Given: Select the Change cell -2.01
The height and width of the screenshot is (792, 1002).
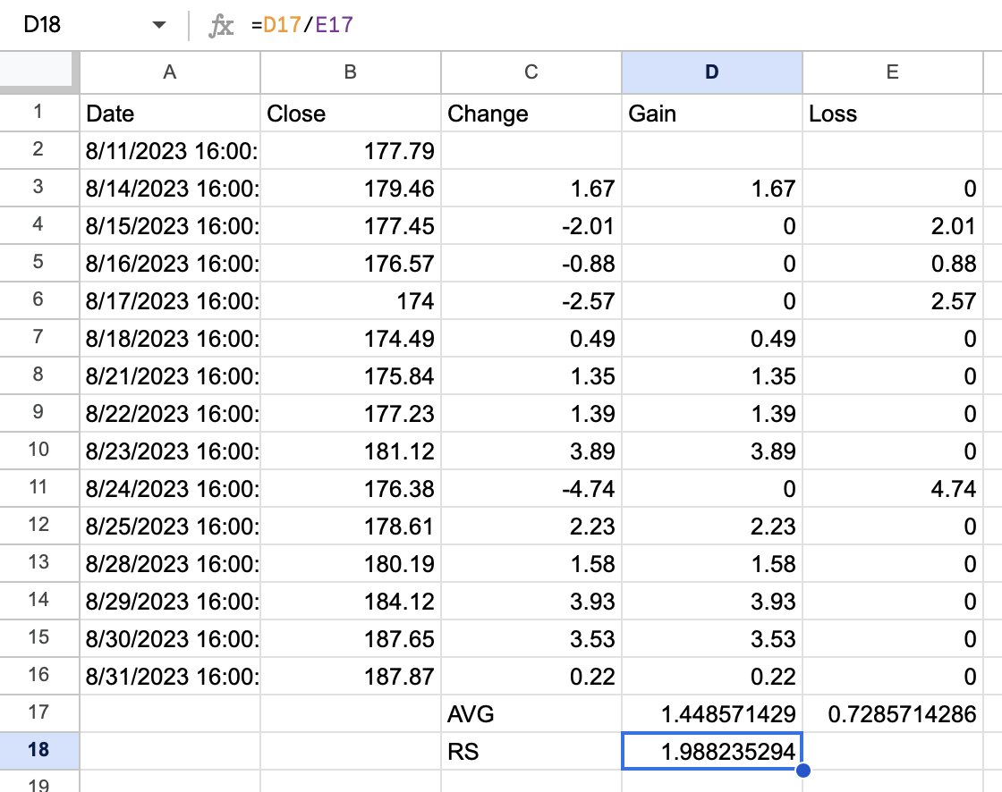Looking at the screenshot, I should pyautogui.click(x=531, y=225).
